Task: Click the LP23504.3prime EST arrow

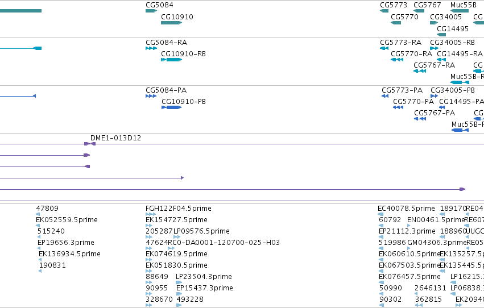Action: point(179,282)
